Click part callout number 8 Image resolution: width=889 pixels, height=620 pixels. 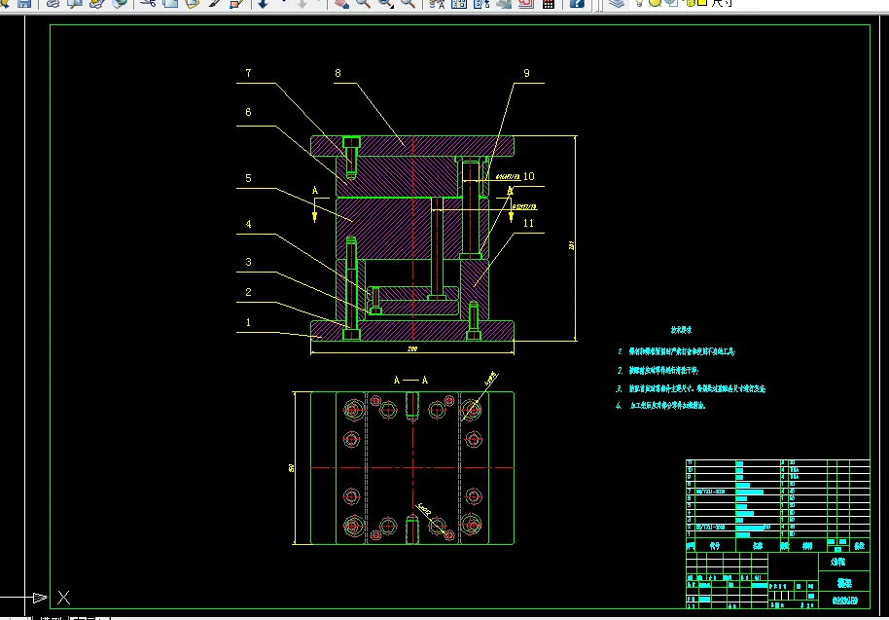pos(338,73)
